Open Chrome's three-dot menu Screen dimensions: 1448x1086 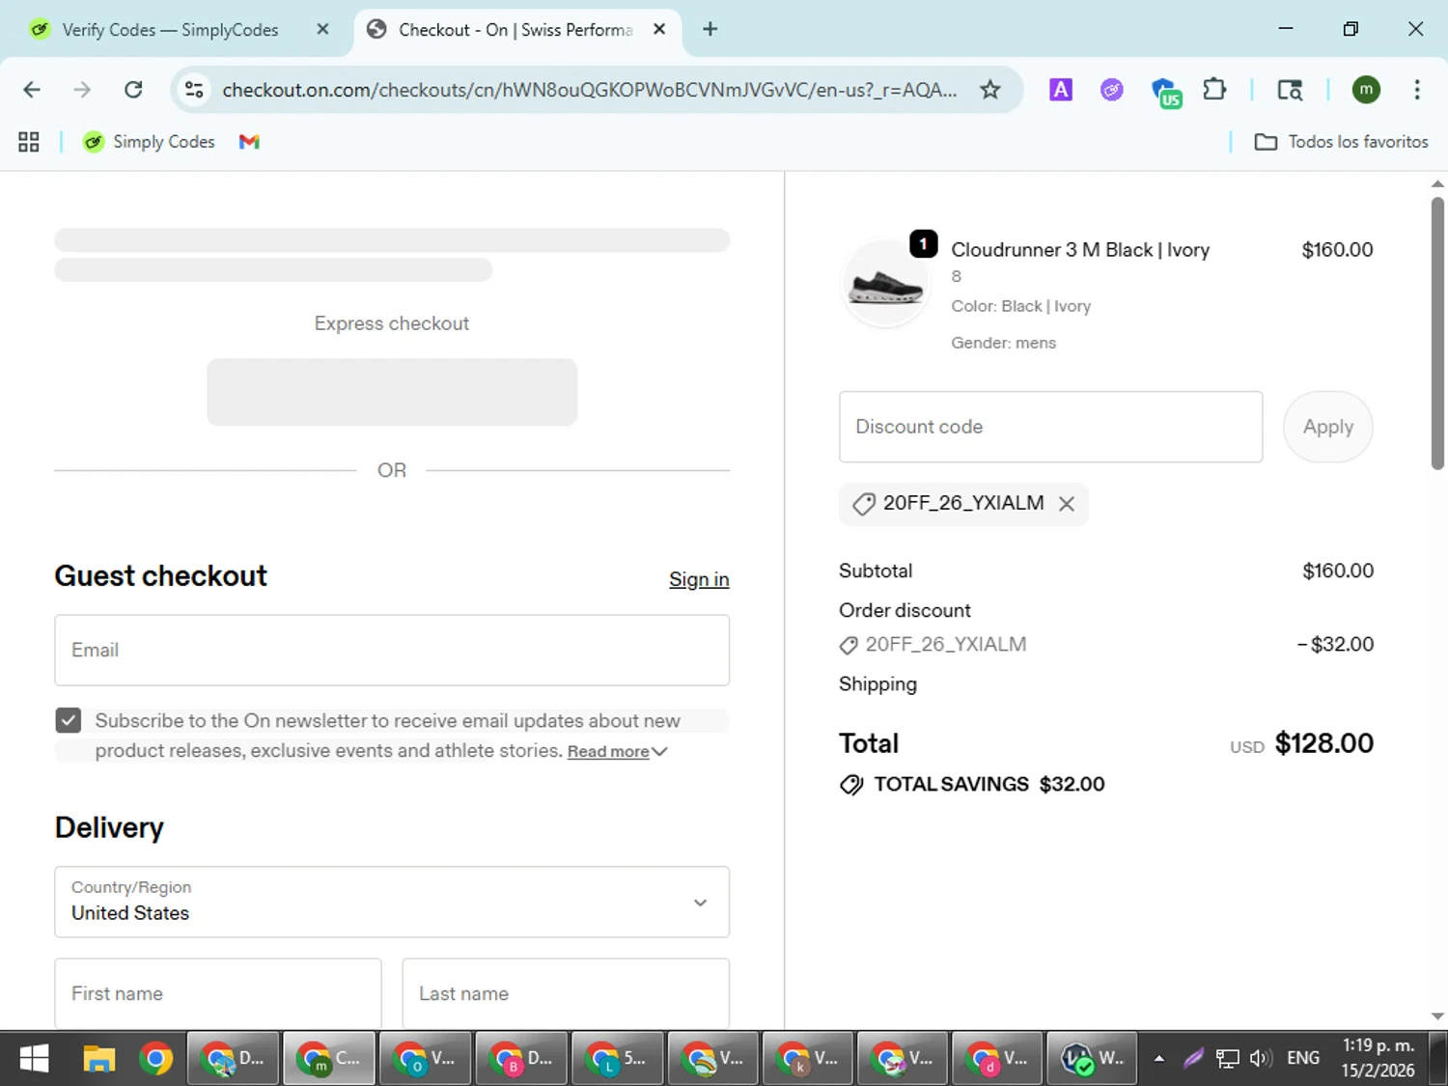coord(1417,90)
